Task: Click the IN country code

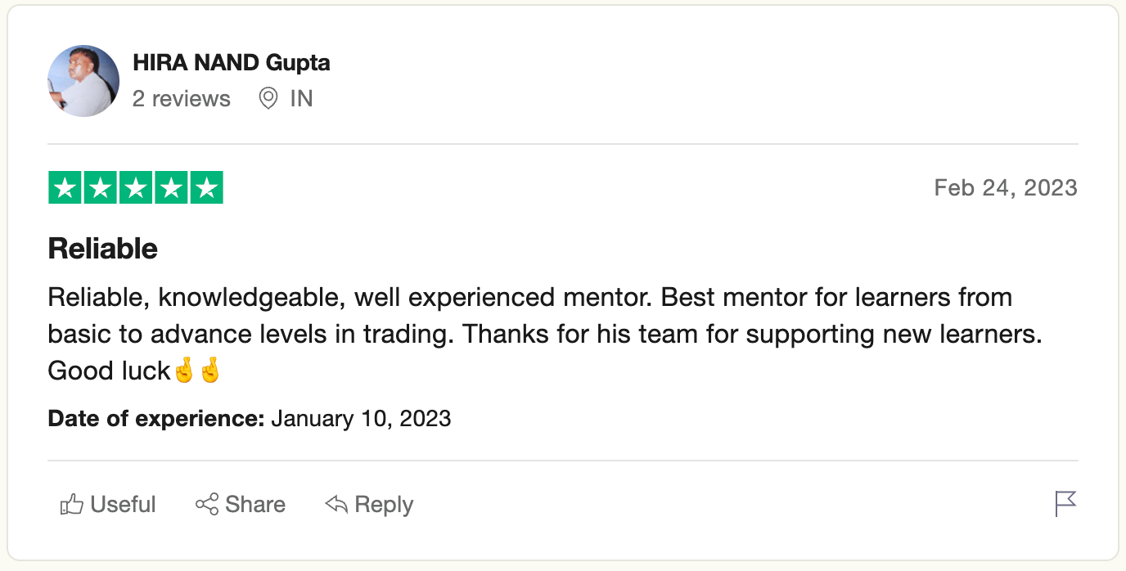Action: click(301, 99)
